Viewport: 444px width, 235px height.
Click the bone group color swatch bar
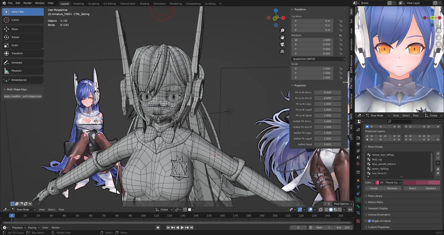(x=422, y=183)
